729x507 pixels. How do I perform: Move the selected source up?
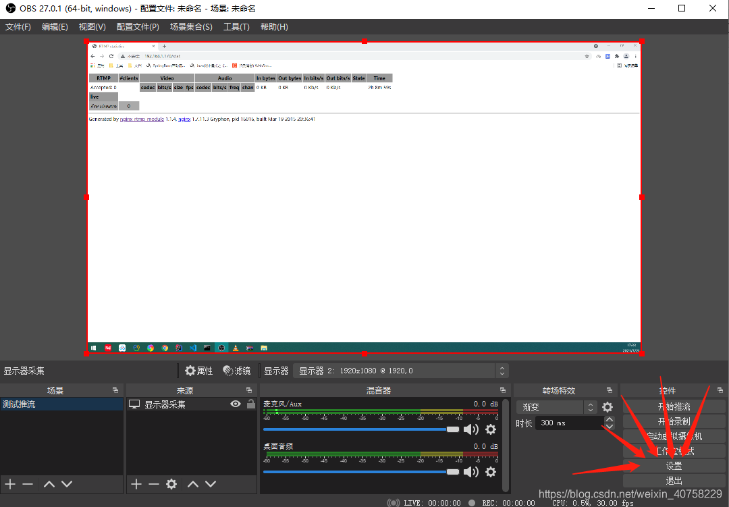[x=193, y=484]
